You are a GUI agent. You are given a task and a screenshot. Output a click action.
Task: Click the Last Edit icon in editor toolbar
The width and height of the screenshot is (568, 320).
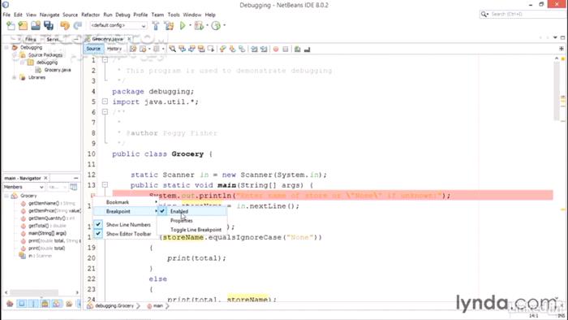coord(133,49)
